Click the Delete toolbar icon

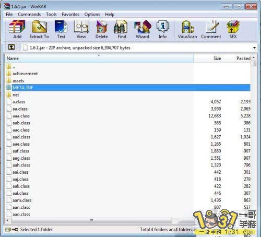102,27
